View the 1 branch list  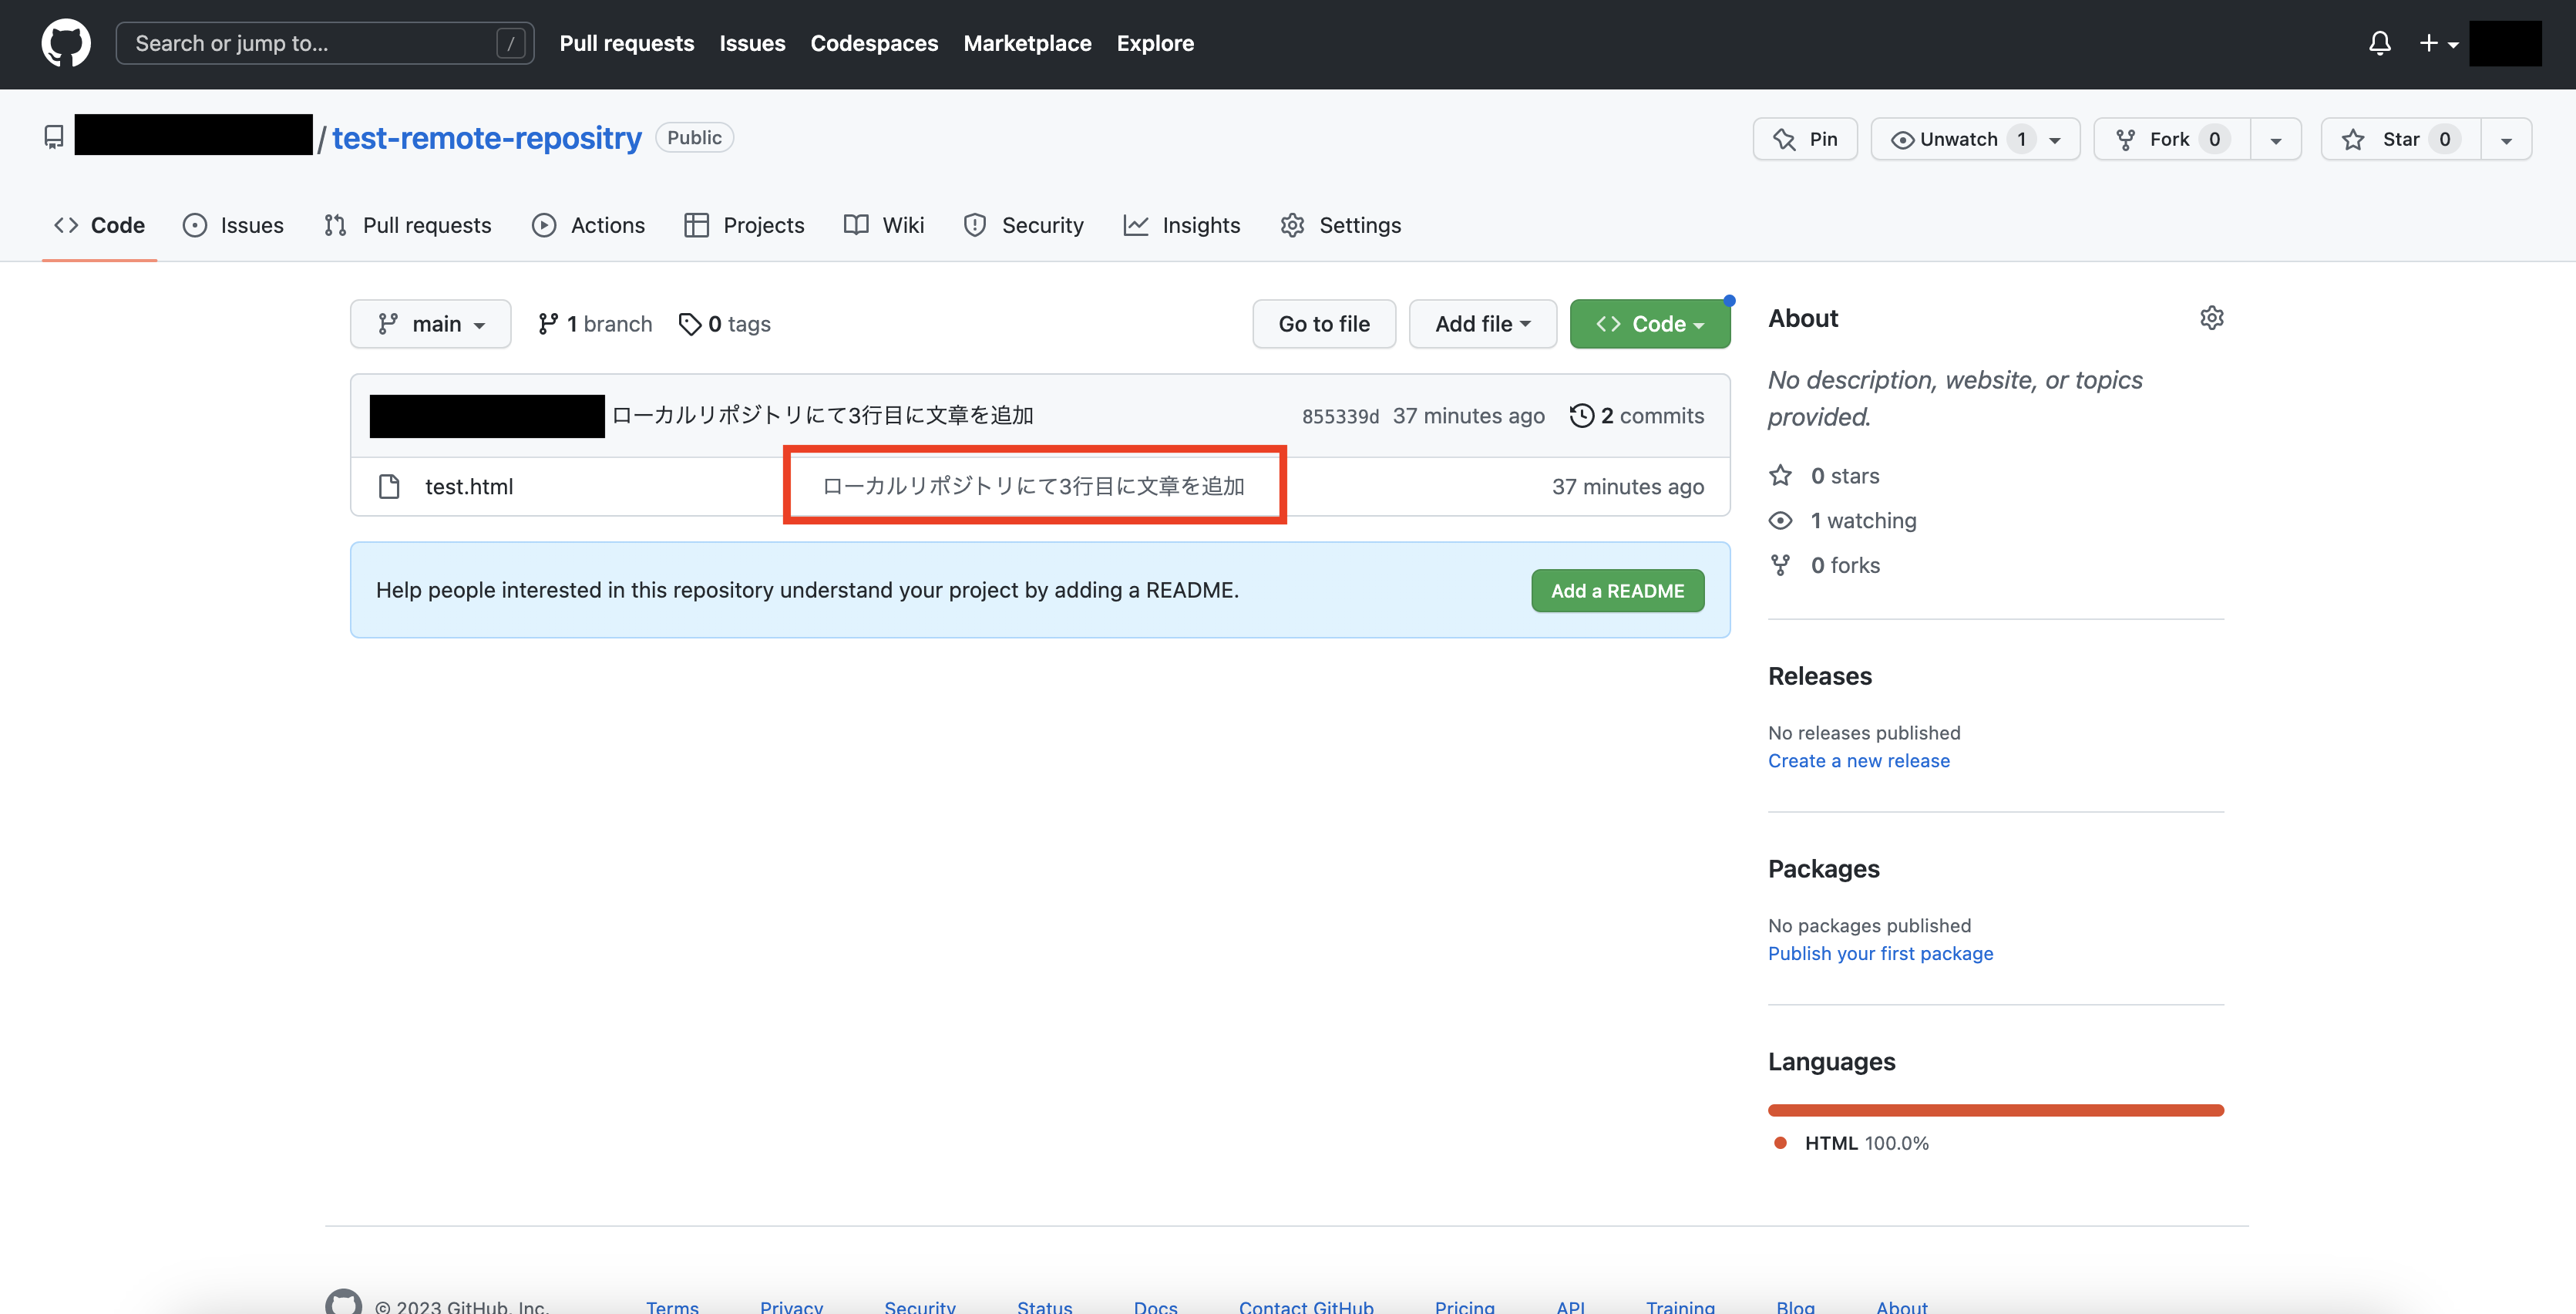pos(595,323)
